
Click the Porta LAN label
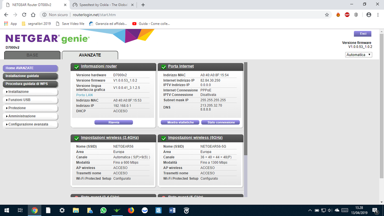coord(84,95)
